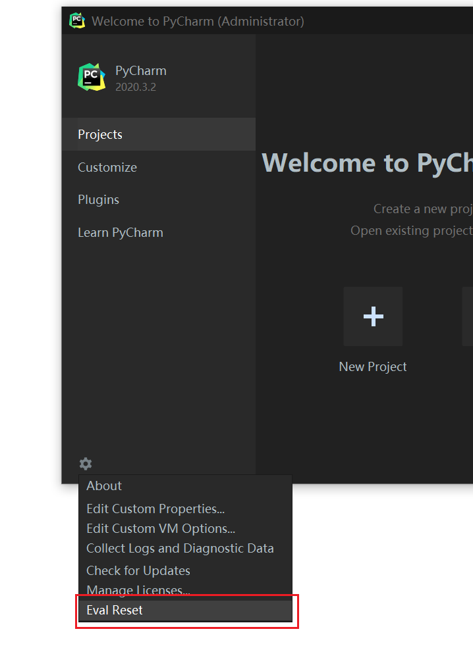The image size is (473, 648).
Task: Click the Welcome to PyCharm window title
Action: pyautogui.click(x=198, y=22)
